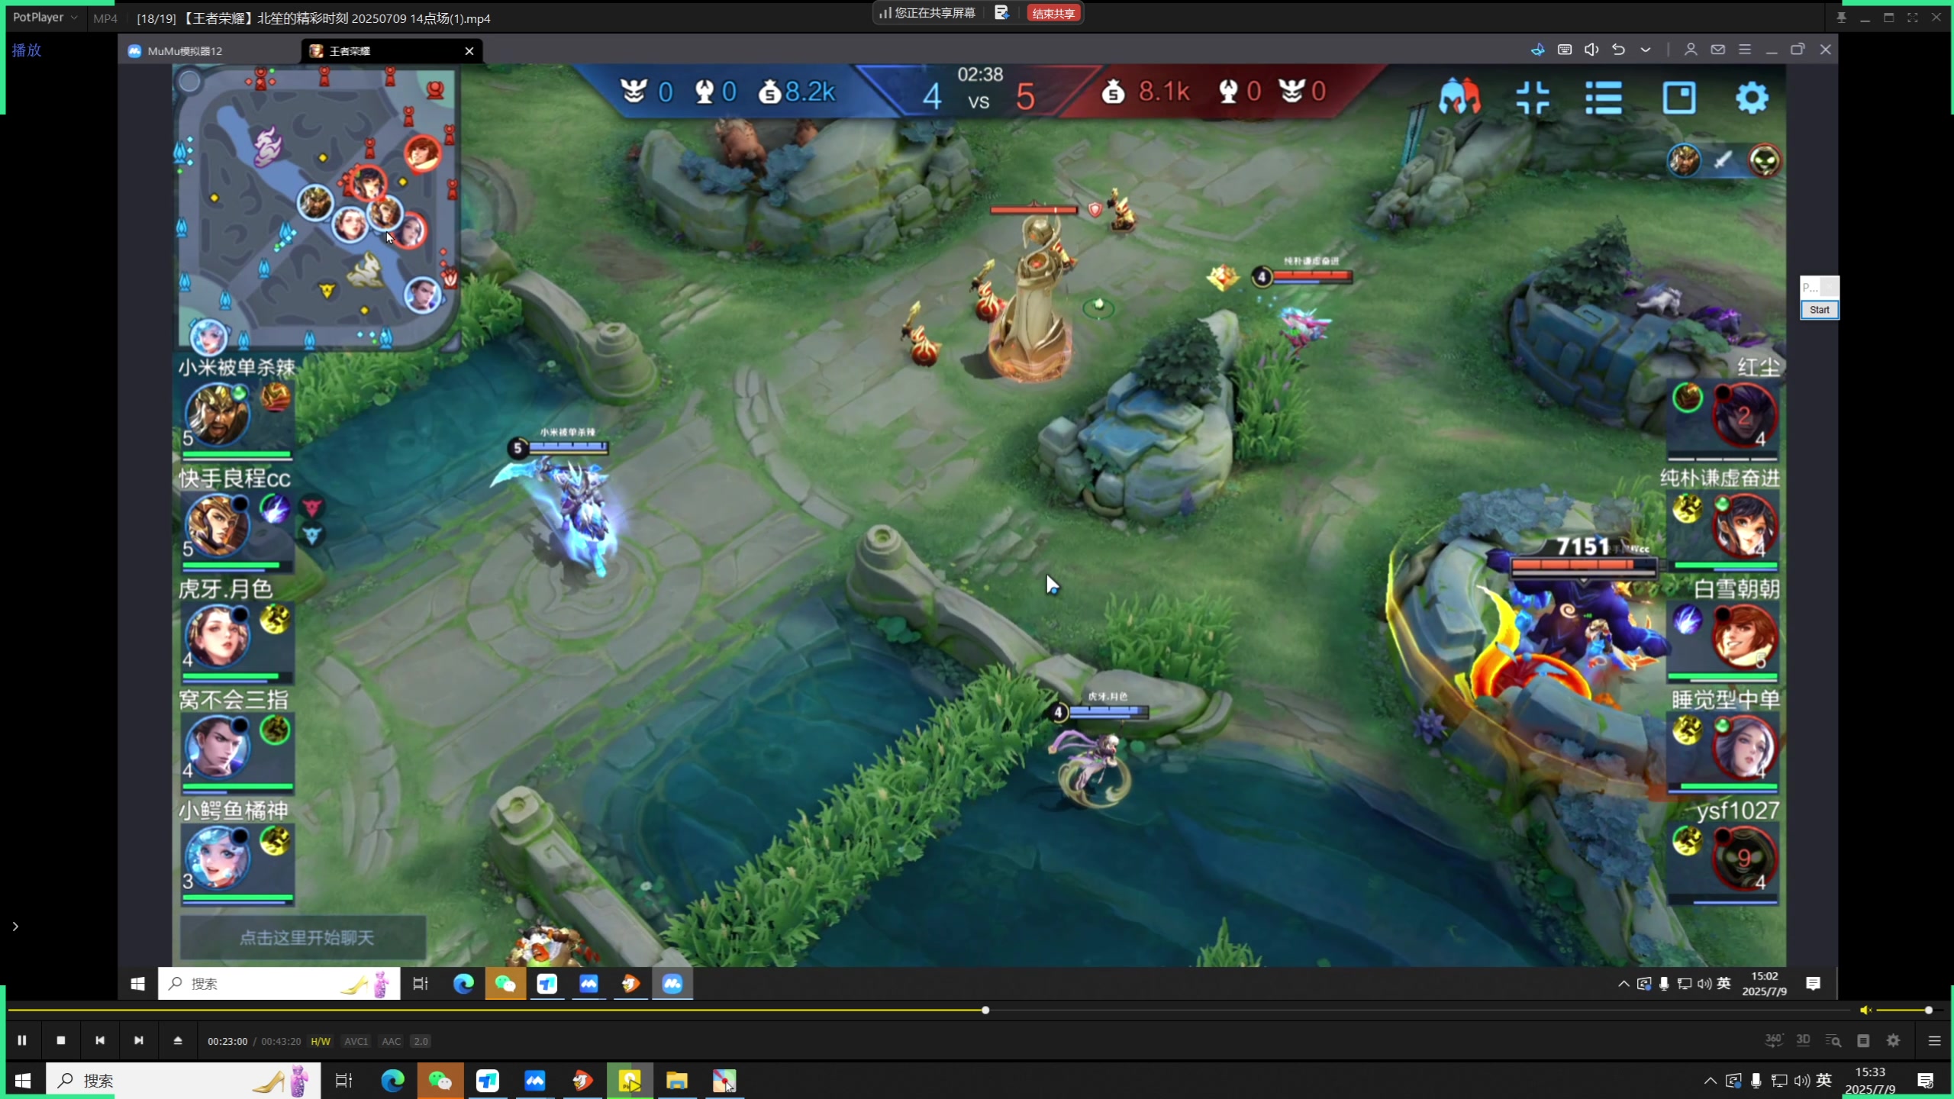Toggle the picture-in-picture square icon
Image resolution: width=1954 pixels, height=1099 pixels.
[x=1679, y=98]
